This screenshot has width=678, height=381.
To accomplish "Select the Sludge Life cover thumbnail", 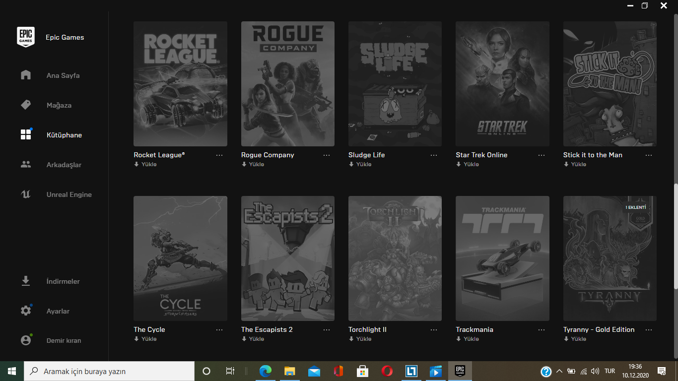I will click(x=395, y=84).
